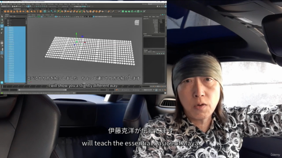The image size is (282, 158).
Task: Click the time slider at its start
Action: tap(3, 86)
